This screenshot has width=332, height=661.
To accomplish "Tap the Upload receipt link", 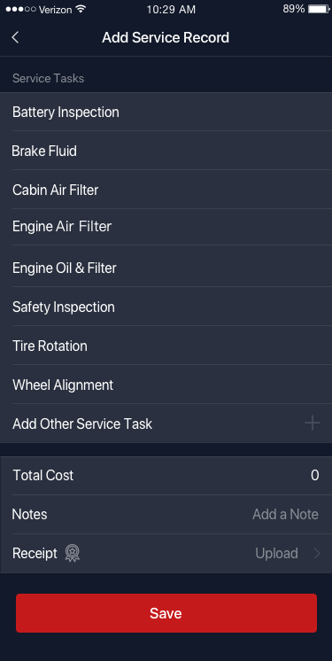I will pos(276,554).
